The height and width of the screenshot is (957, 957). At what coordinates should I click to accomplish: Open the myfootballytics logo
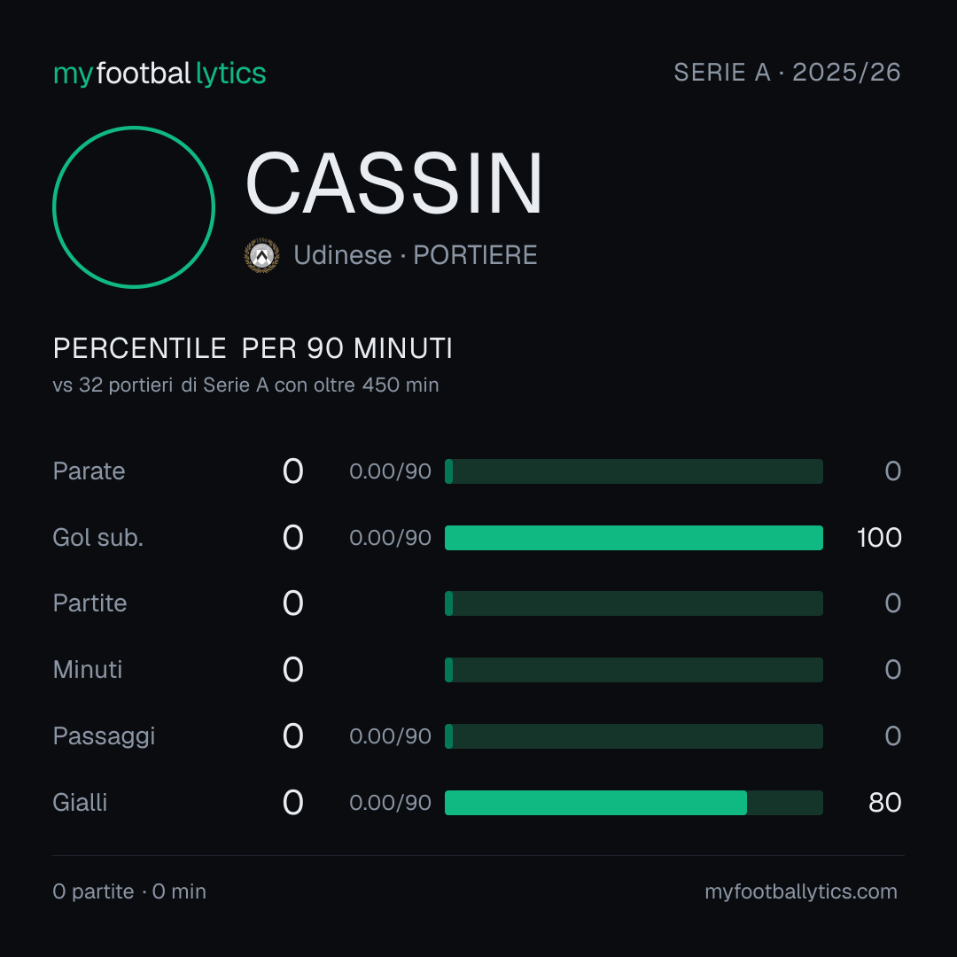pyautogui.click(x=159, y=74)
